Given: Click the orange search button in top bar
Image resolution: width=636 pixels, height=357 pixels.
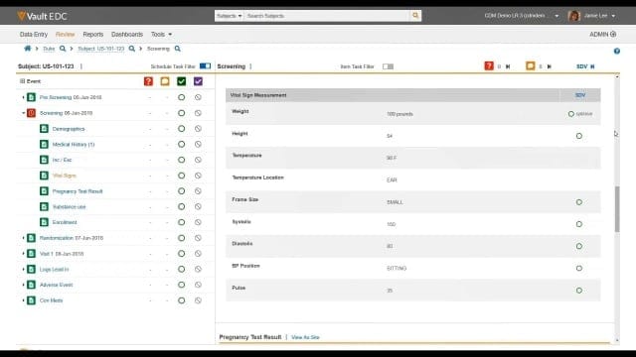Looking at the screenshot, I should coord(415,16).
